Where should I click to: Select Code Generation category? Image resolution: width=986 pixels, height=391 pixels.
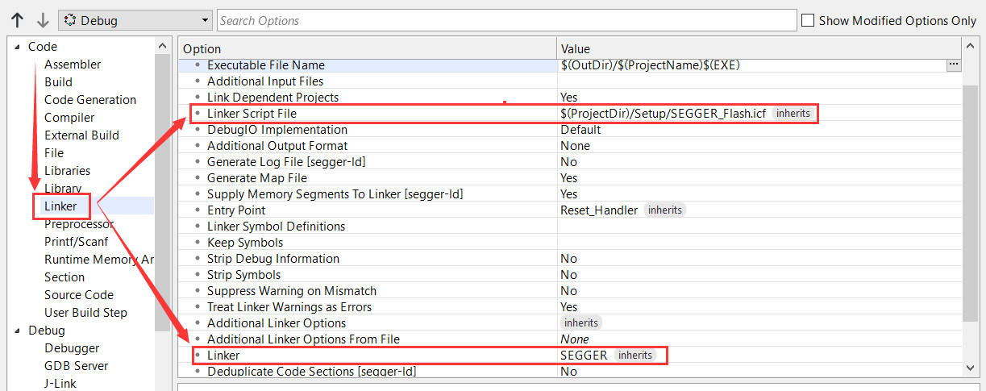tap(90, 100)
